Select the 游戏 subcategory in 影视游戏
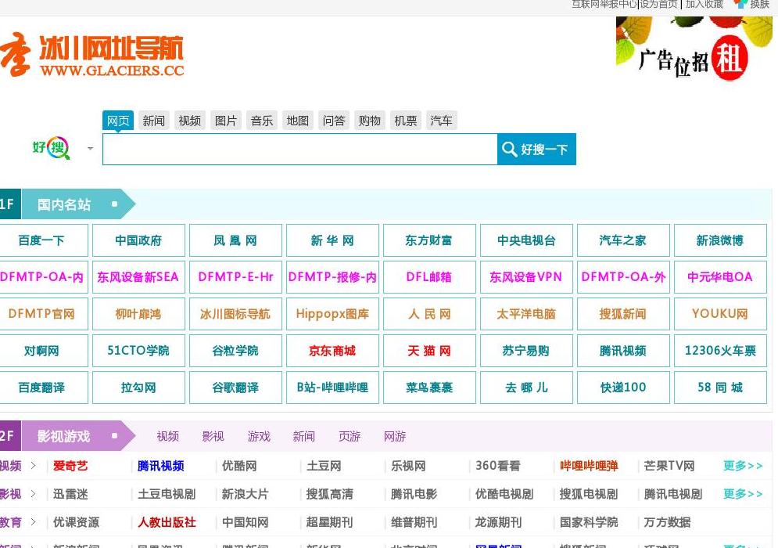 coord(259,436)
